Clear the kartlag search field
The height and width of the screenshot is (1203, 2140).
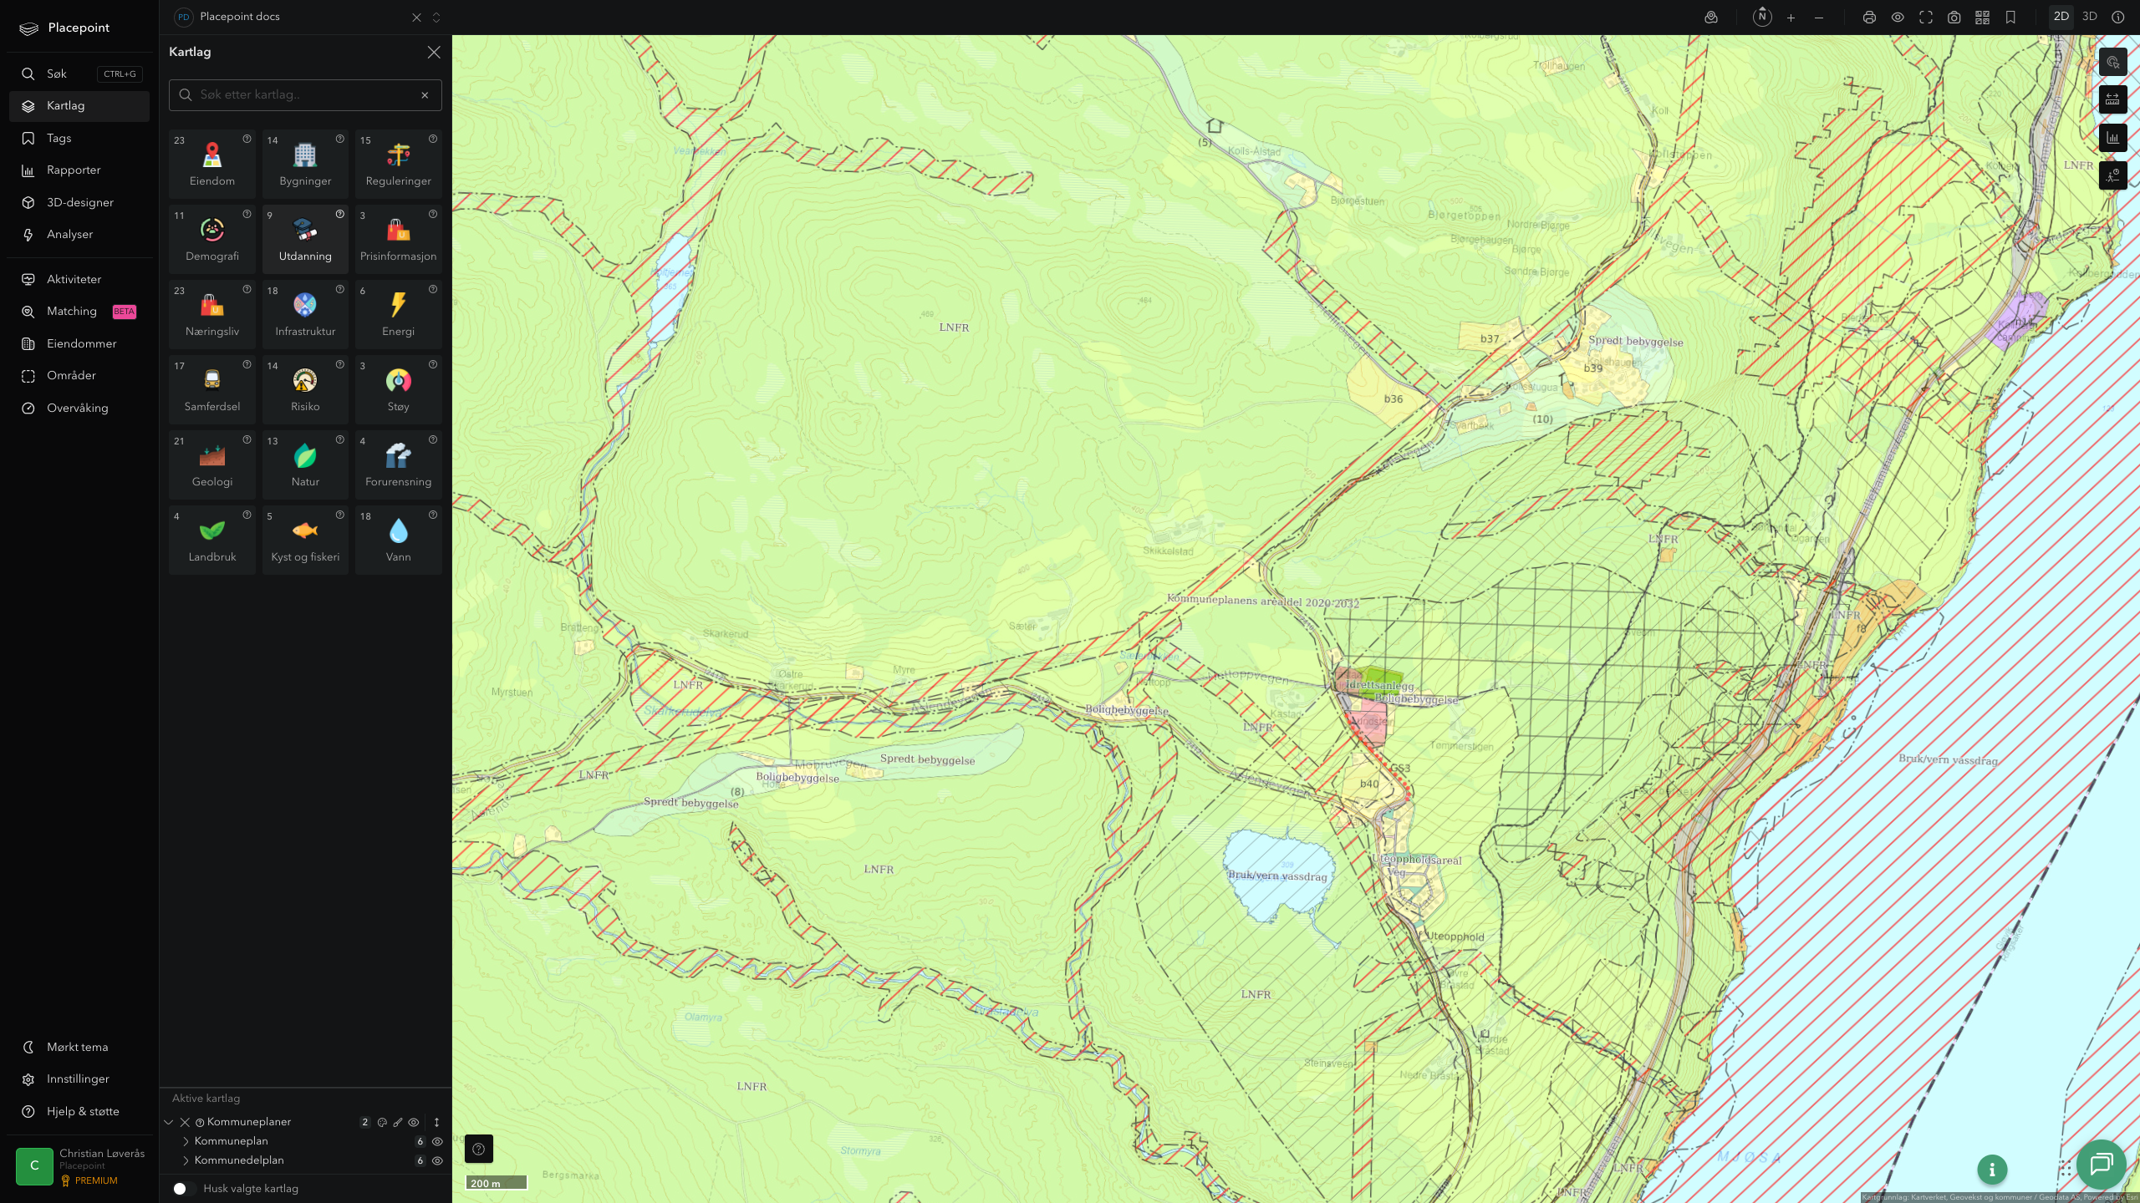[x=425, y=95]
